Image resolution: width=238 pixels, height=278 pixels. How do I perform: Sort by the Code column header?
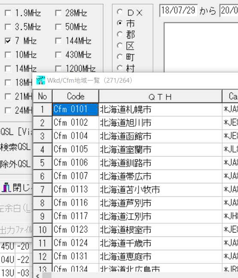coord(75,96)
